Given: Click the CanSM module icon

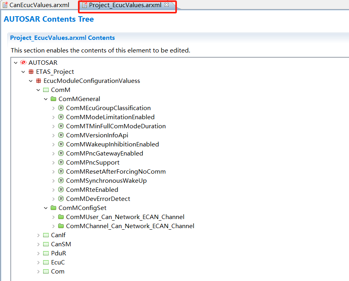Looking at the screenshot, I should pyautogui.click(x=46, y=244).
